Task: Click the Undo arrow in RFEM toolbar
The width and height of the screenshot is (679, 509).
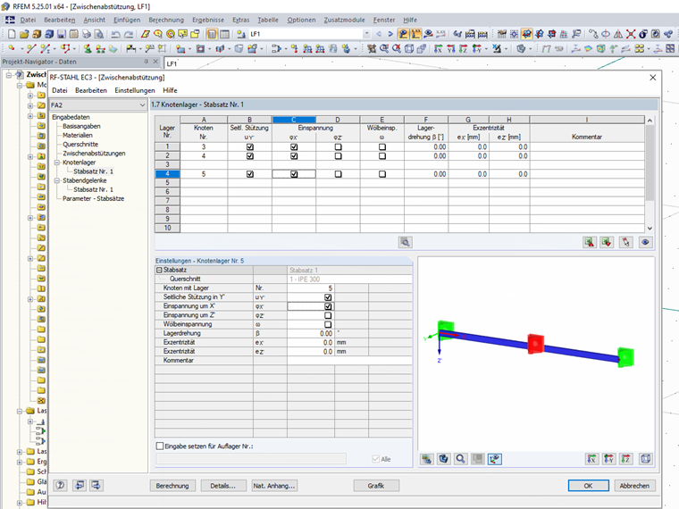Action: pyautogui.click(x=115, y=34)
